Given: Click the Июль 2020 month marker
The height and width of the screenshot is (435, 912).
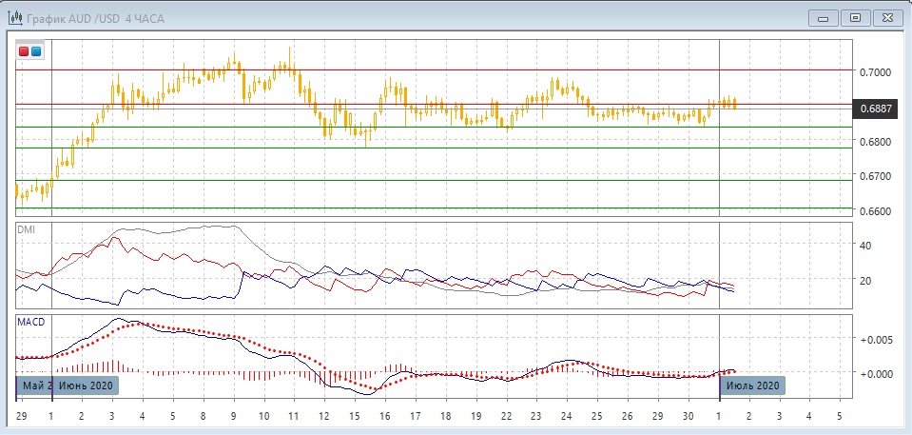Looking at the screenshot, I should pos(753,386).
